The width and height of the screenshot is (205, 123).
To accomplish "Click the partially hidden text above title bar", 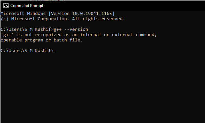I will pyautogui.click(x=47, y=0).
